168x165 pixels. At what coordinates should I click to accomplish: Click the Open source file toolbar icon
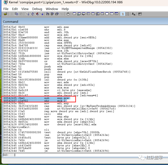pyautogui.click(x=5, y=14)
